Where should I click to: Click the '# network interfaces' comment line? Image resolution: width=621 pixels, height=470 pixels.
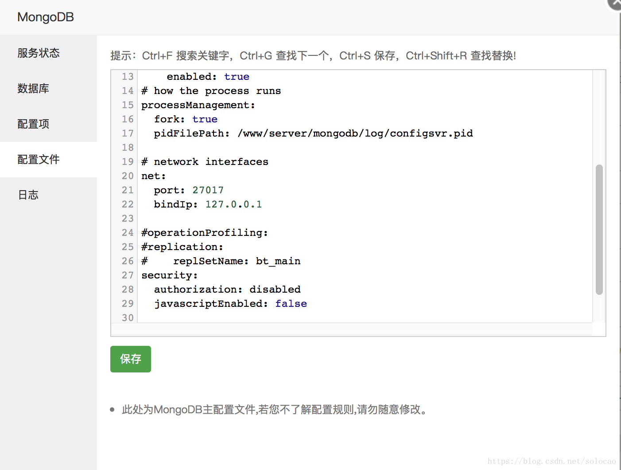pos(205,162)
